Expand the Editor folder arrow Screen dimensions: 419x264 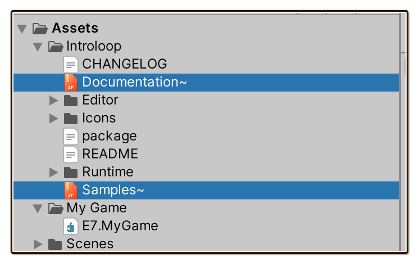click(x=54, y=101)
